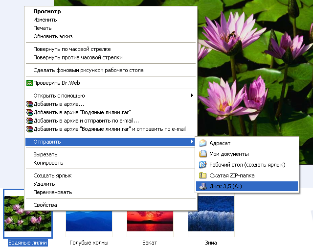The width and height of the screenshot is (313, 248).
Task: Choose 'Переименовать' entry
Action: 111,193
